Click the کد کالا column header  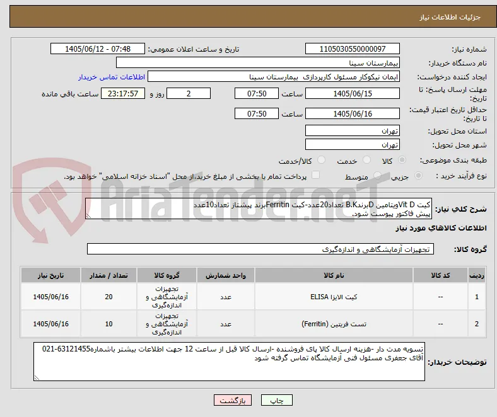[440, 275]
